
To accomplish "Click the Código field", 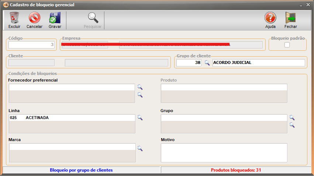I will pyautogui.click(x=32, y=45).
